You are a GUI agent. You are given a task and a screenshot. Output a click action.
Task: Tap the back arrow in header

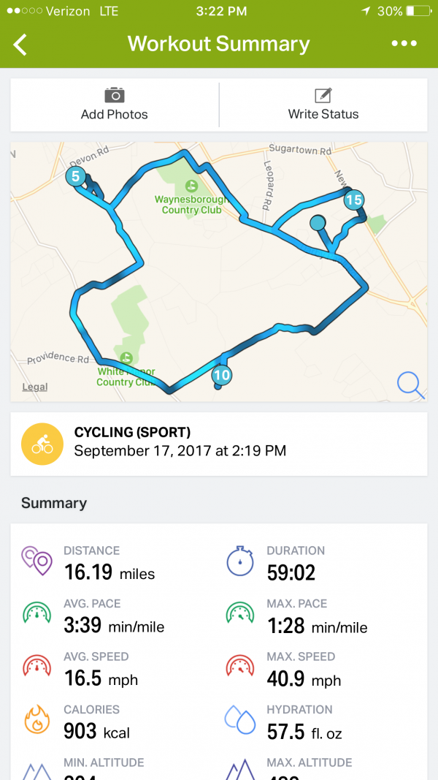20,44
